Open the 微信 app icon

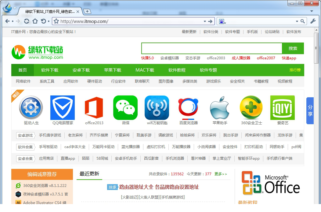coord(125,108)
